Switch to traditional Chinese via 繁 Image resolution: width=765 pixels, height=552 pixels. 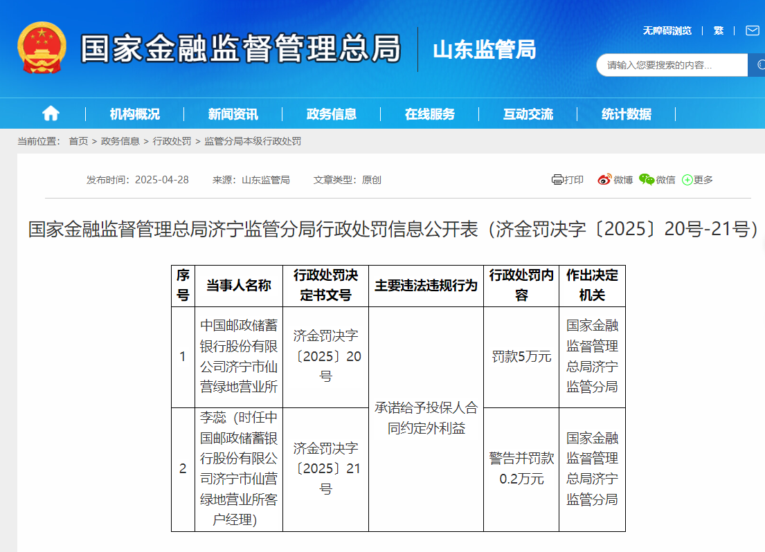click(x=718, y=30)
